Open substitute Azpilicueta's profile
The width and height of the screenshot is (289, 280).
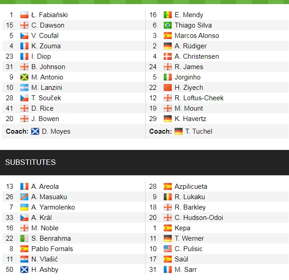point(191,187)
